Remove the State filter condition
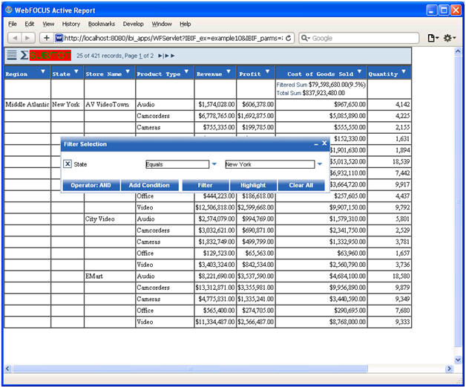The height and width of the screenshot is (388, 466). tap(68, 164)
